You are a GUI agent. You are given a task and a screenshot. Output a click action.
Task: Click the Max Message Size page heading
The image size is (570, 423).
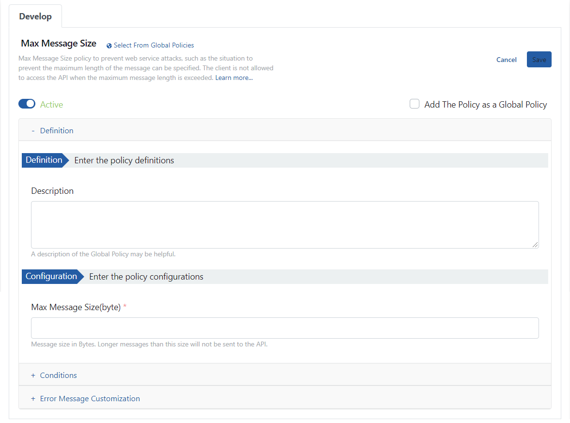click(x=59, y=44)
